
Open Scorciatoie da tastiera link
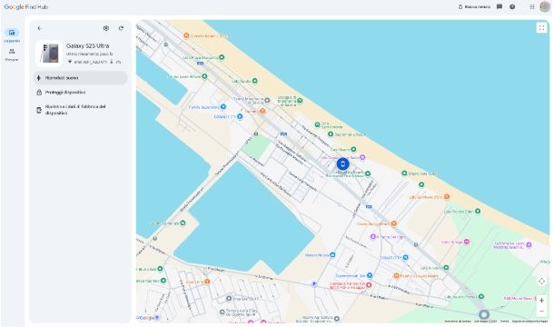(x=458, y=321)
